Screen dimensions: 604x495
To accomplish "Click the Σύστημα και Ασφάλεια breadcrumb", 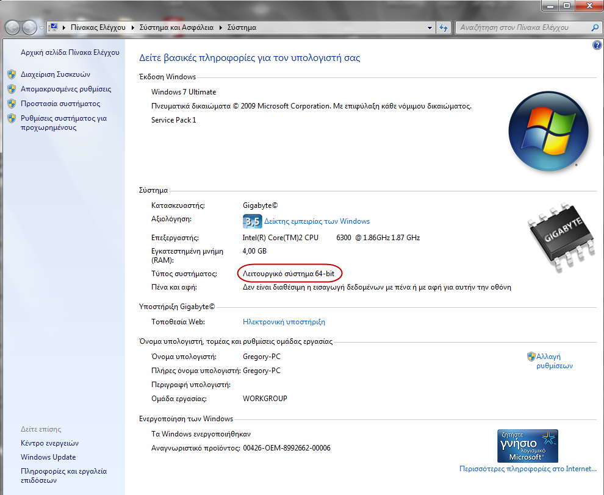I will 176,27.
